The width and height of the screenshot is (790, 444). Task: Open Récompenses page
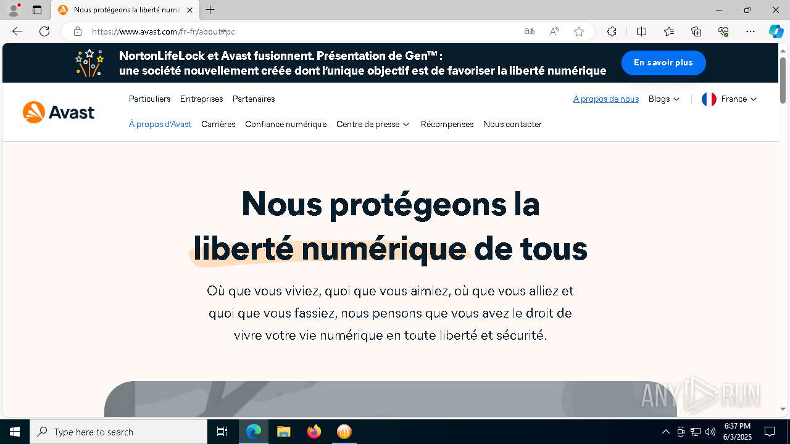click(x=447, y=124)
